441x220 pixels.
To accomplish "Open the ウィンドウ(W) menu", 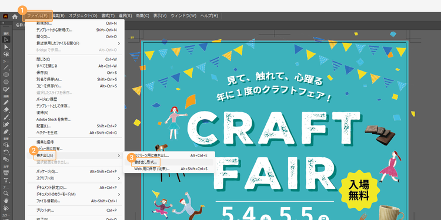I will [183, 16].
